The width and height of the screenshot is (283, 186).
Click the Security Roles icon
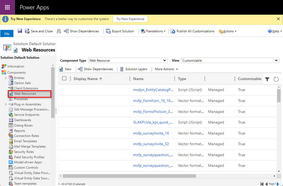click(x=11, y=152)
